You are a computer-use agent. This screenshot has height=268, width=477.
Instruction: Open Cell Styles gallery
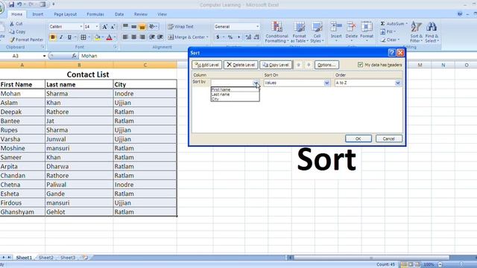coord(317,32)
